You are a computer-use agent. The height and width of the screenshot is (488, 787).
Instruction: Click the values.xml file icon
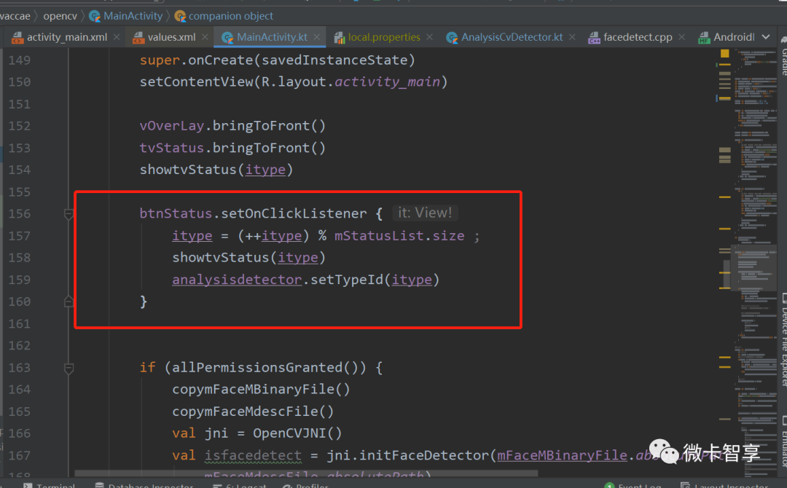point(138,38)
